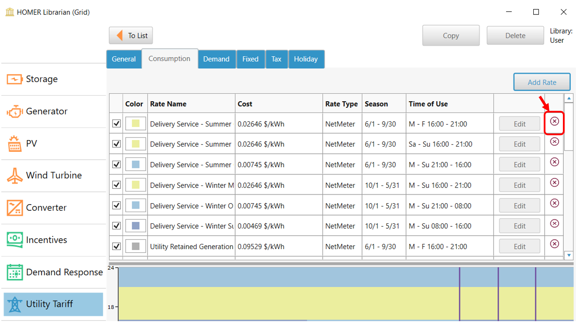
Task: Open the Tax tab
Action: point(277,59)
